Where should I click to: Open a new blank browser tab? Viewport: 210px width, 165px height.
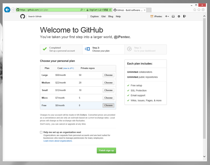click(x=149, y=10)
